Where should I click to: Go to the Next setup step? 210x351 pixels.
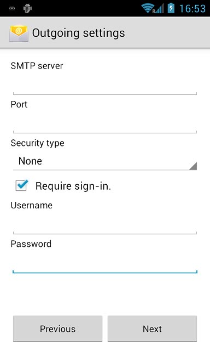point(152,329)
